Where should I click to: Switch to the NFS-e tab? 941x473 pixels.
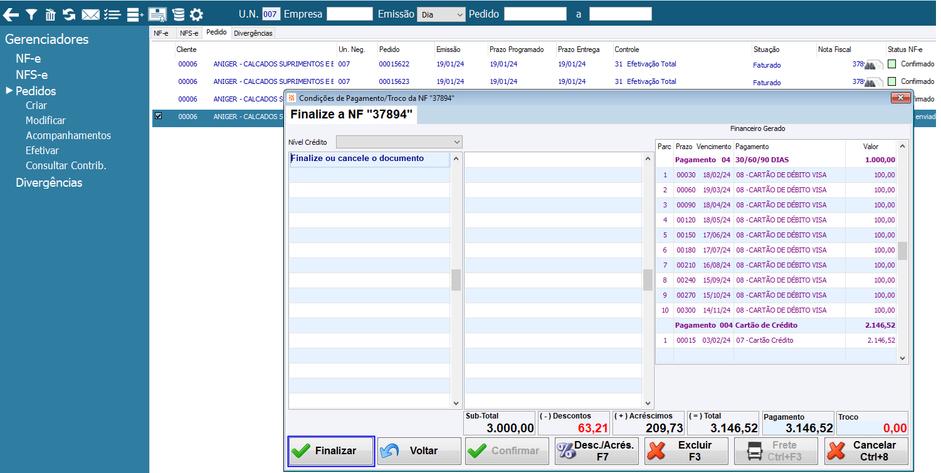coord(189,33)
